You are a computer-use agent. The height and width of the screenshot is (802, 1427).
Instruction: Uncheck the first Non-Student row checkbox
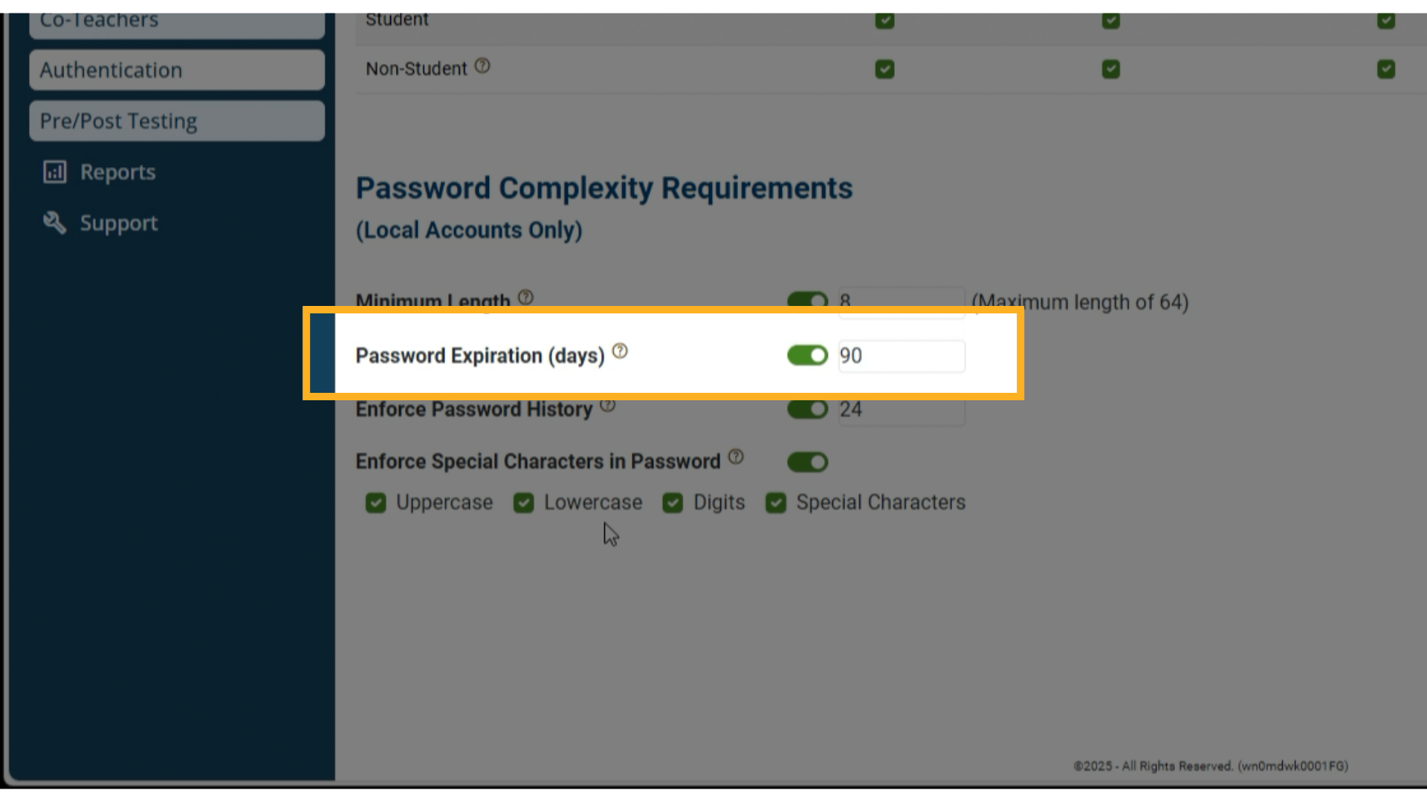(884, 68)
